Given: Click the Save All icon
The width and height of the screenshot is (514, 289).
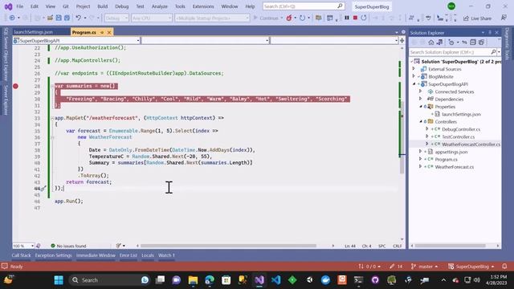Looking at the screenshot, I should pyautogui.click(x=67, y=18).
